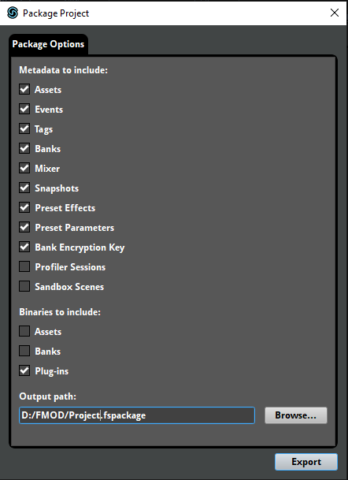Viewport: 348px width, 480px height.
Task: Disable Preset Parameters checkbox
Action: [x=24, y=227]
